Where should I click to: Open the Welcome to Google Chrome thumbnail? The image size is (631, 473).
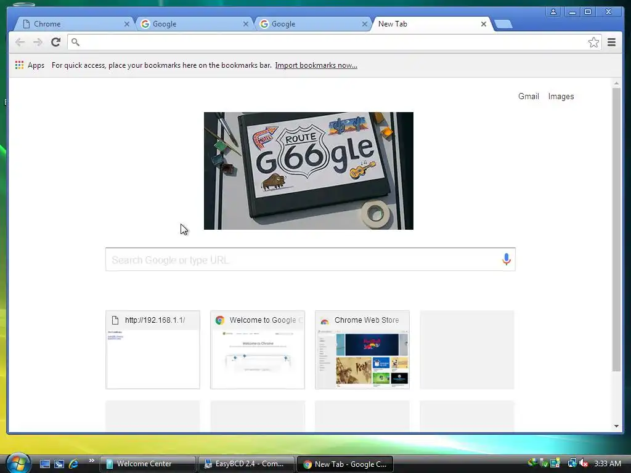tap(258, 350)
